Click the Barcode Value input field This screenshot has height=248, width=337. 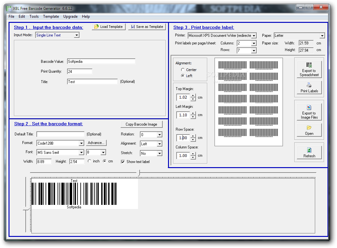click(x=101, y=62)
